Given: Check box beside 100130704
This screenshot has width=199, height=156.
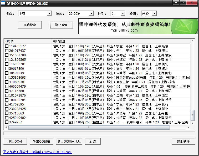Looking at the screenshot, I should [x=7, y=100].
